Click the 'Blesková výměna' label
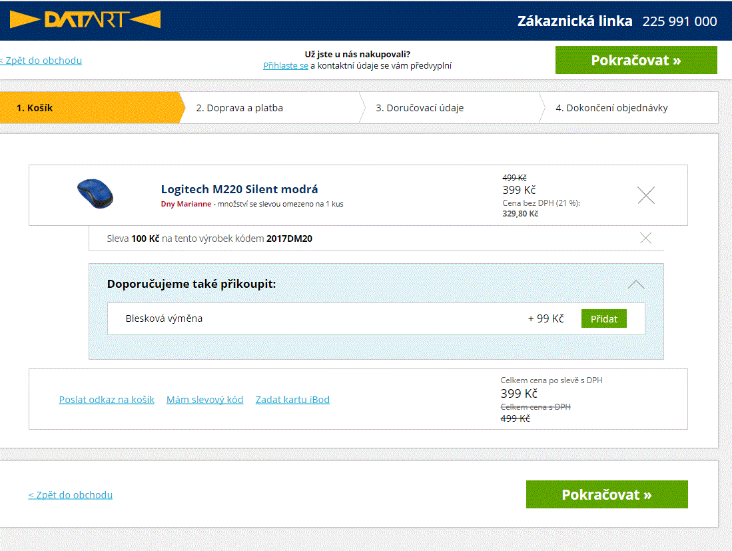This screenshot has height=551, width=732. click(164, 318)
